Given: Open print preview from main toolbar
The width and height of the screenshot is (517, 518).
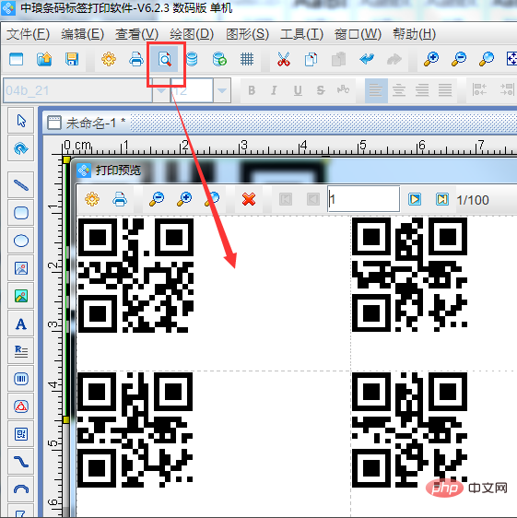Looking at the screenshot, I should tap(165, 60).
